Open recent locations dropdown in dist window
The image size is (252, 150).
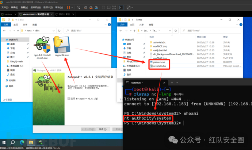[x=14, y=31]
